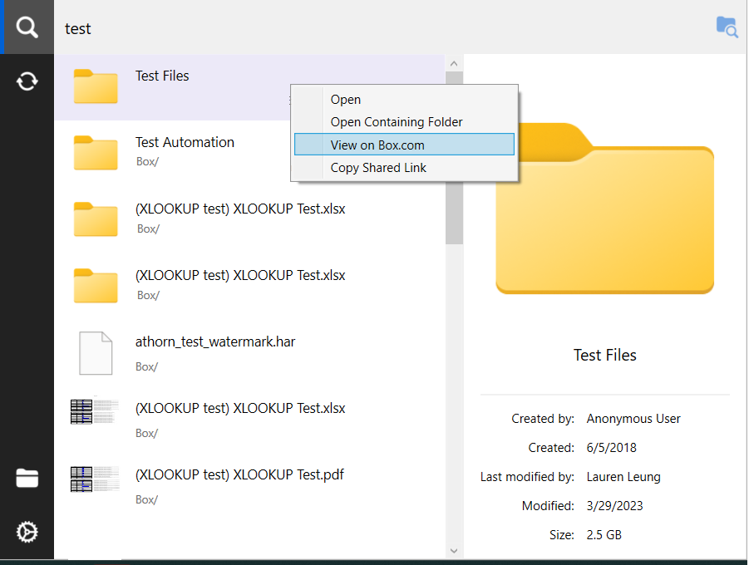Click the blank file icon for athorn_test_watermark.har
The width and height of the screenshot is (749, 565).
[x=95, y=352]
